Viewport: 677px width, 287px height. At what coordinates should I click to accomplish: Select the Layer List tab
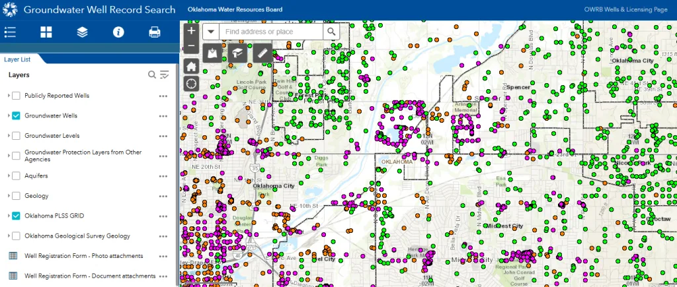click(18, 59)
